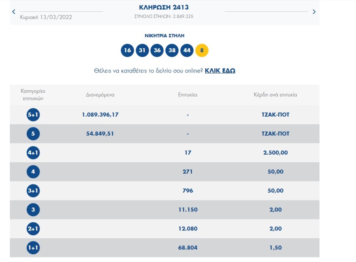356x262 pixels.
Task: Open the ΚΛΙΚ ΕΔΩ online ticket link
Action: (x=220, y=70)
